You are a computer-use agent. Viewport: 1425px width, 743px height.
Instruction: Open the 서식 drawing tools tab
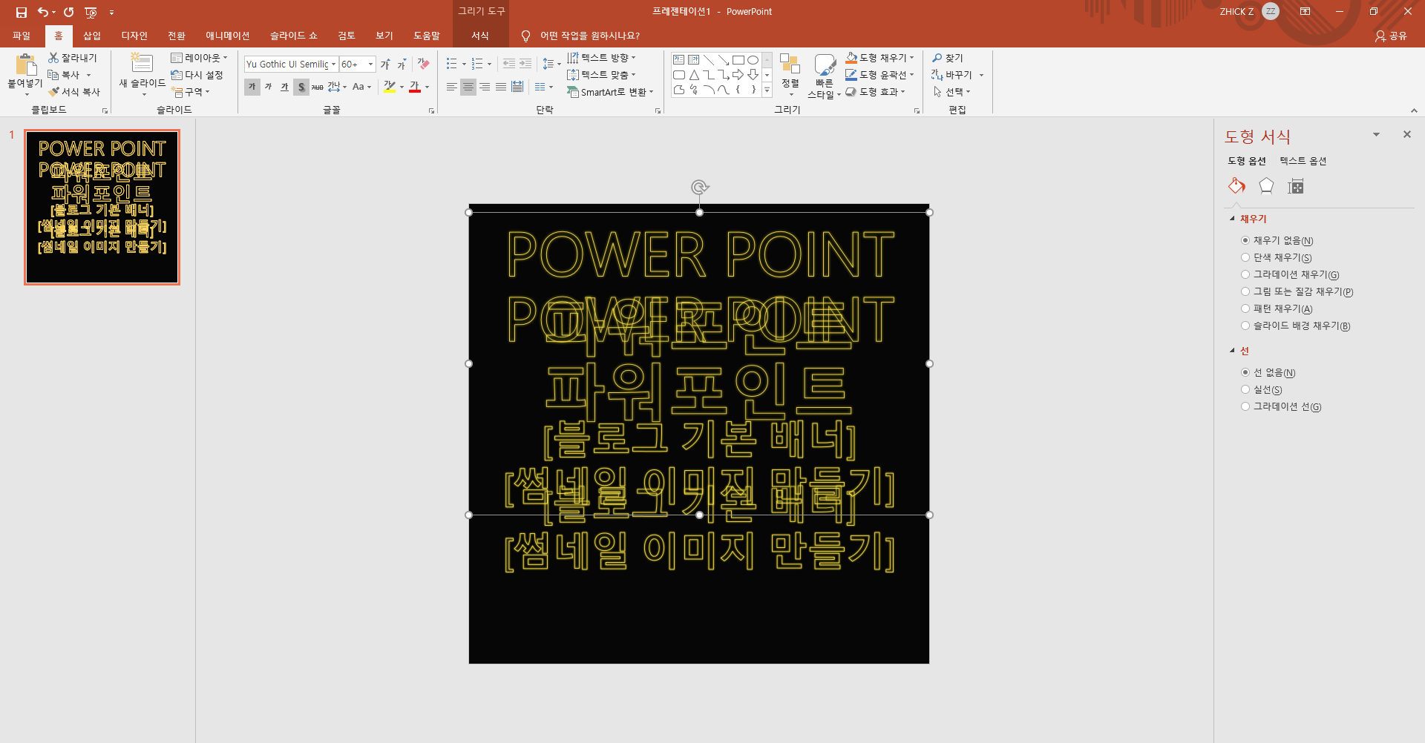point(480,36)
